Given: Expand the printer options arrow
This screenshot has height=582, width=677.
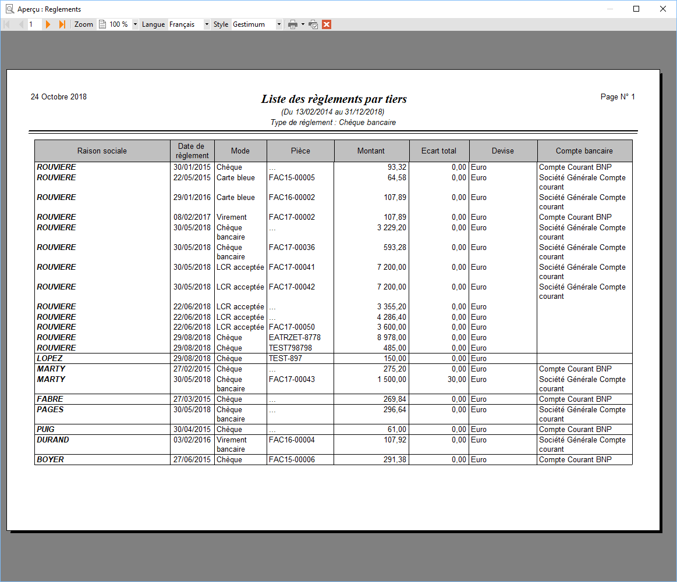Looking at the screenshot, I should point(303,24).
